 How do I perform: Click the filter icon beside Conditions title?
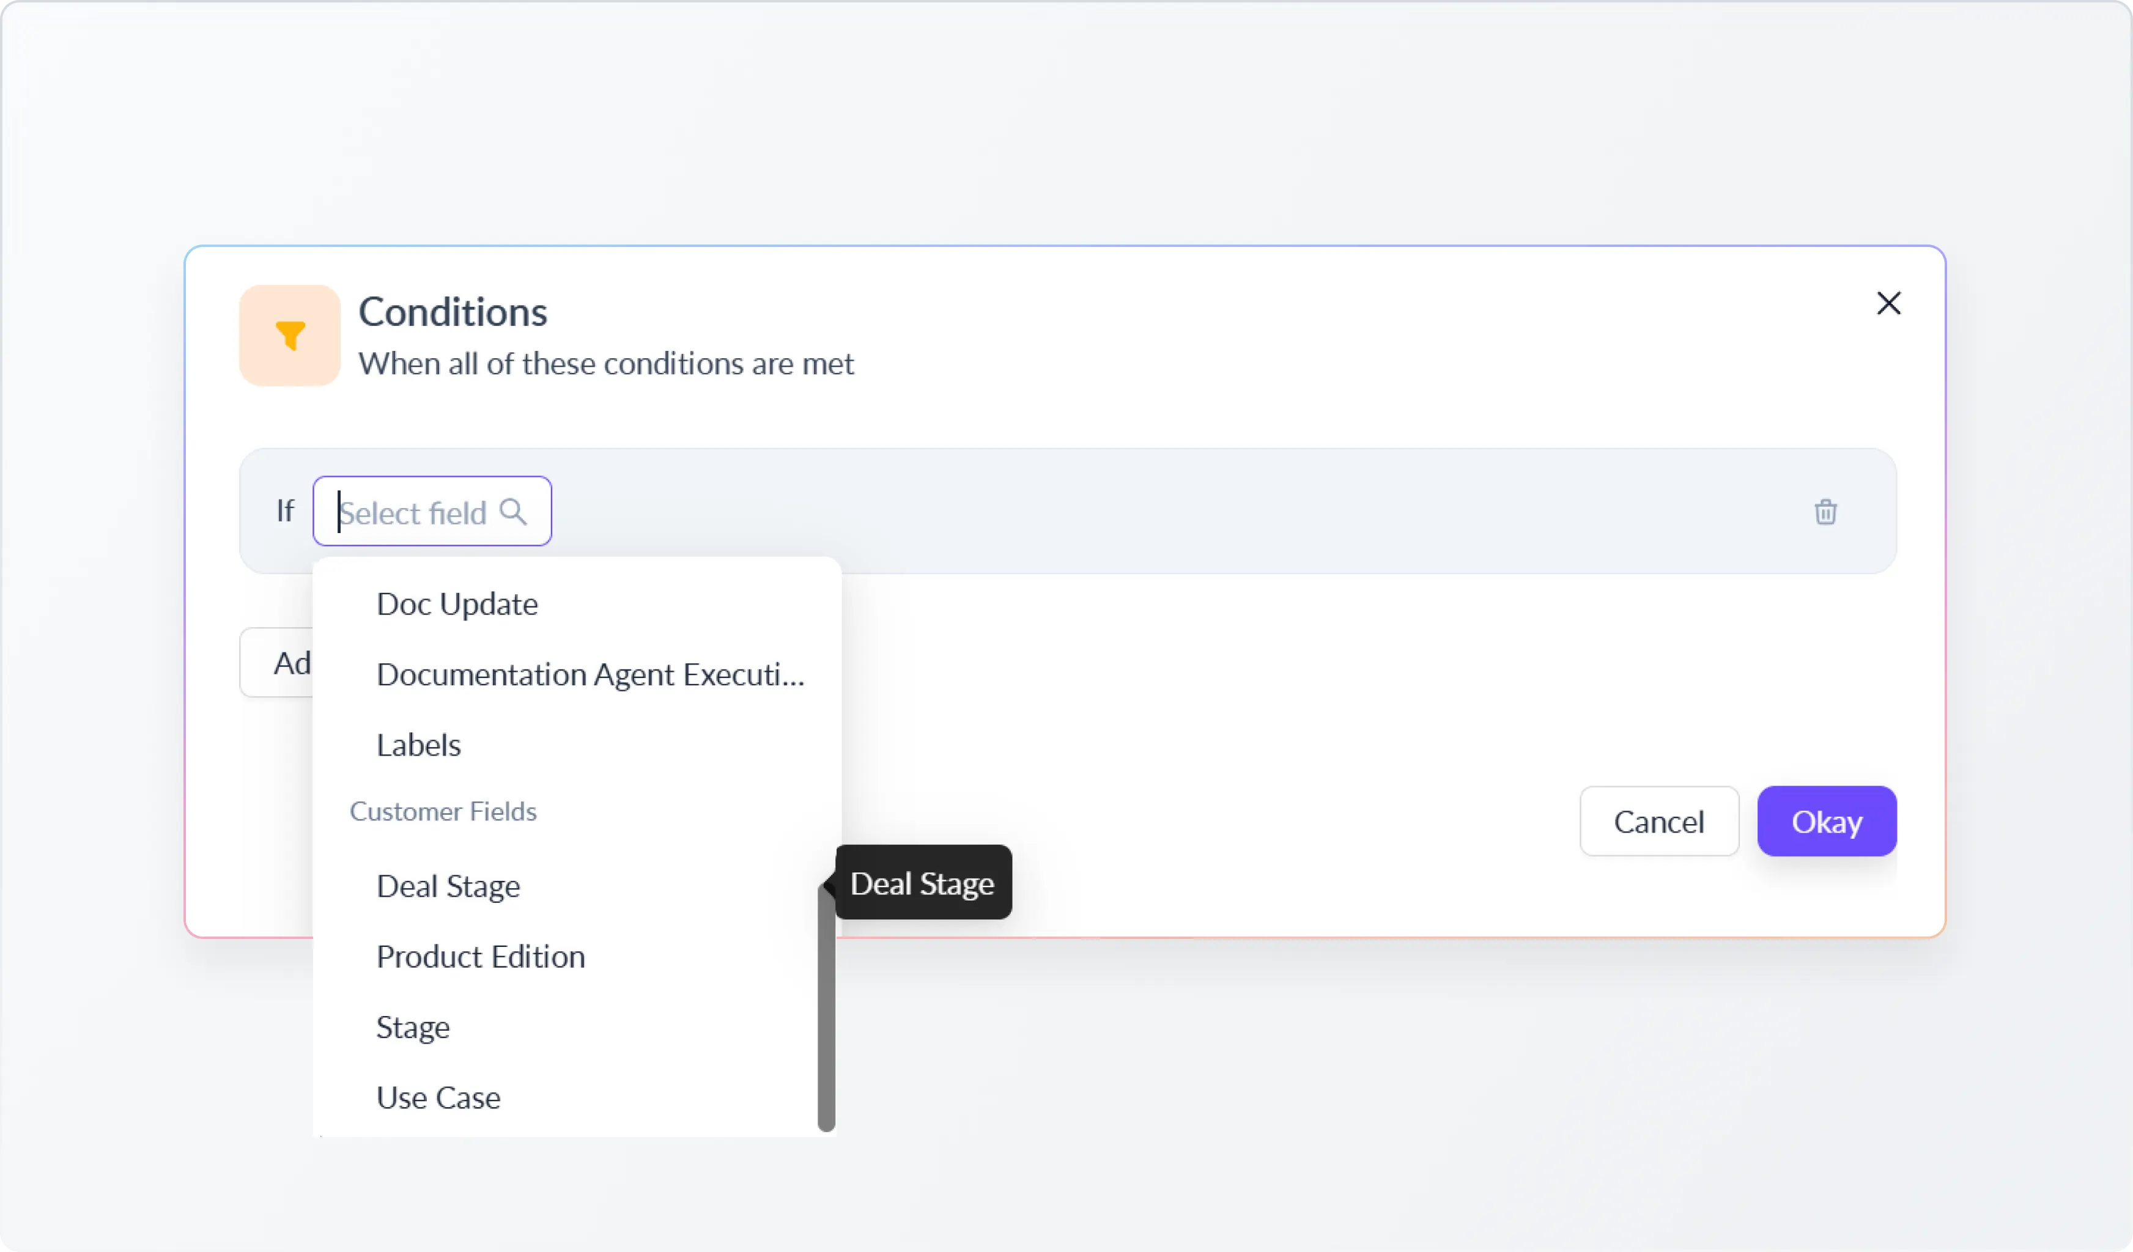[x=289, y=335]
